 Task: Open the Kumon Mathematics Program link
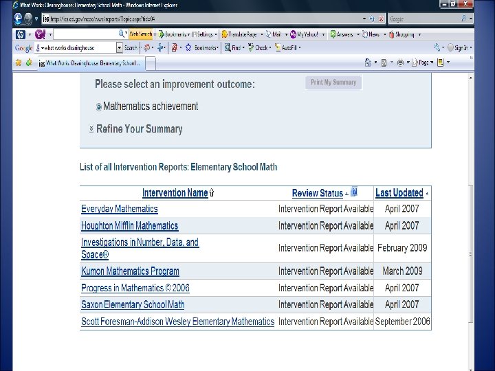click(x=130, y=271)
